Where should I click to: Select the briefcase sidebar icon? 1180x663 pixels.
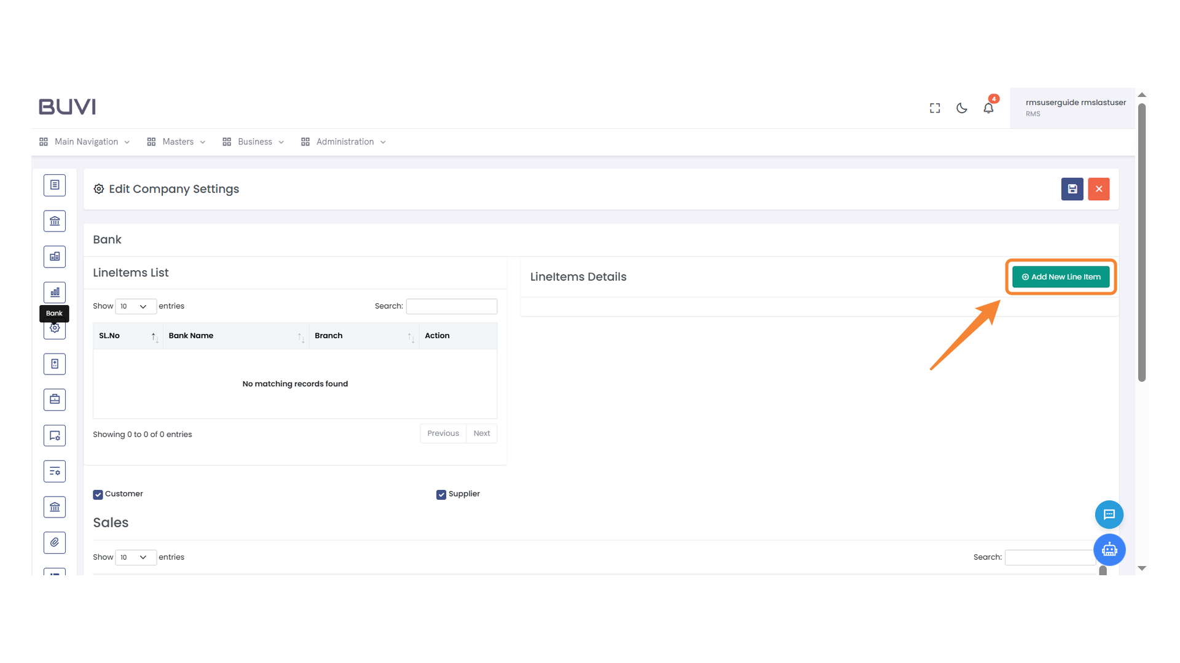[x=55, y=400]
